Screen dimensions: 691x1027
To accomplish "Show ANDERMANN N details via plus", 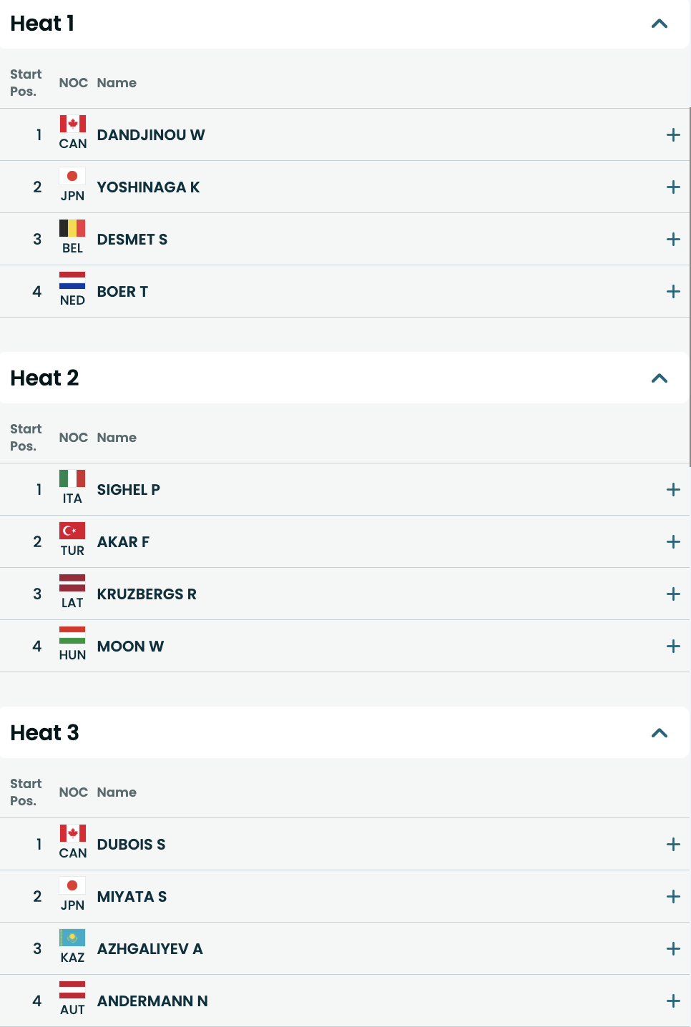I will [673, 1001].
